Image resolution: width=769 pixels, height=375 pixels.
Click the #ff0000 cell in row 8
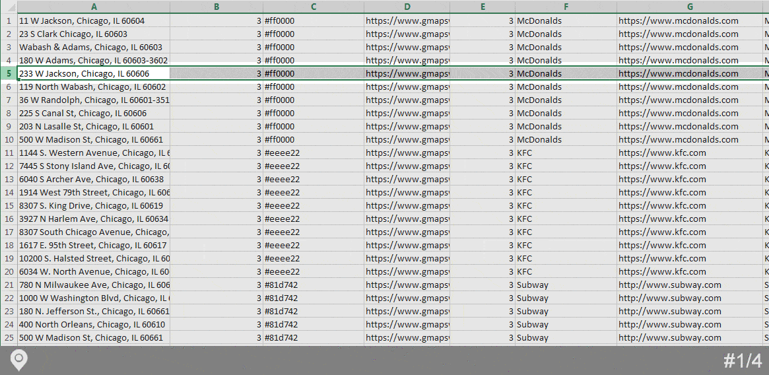(314, 113)
